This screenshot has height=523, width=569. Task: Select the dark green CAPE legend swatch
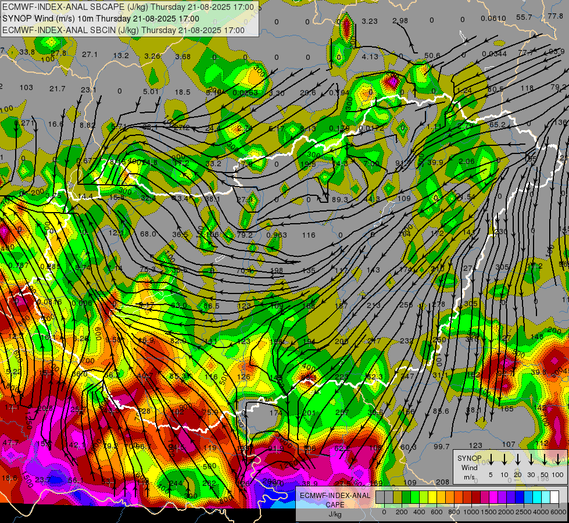(406, 497)
